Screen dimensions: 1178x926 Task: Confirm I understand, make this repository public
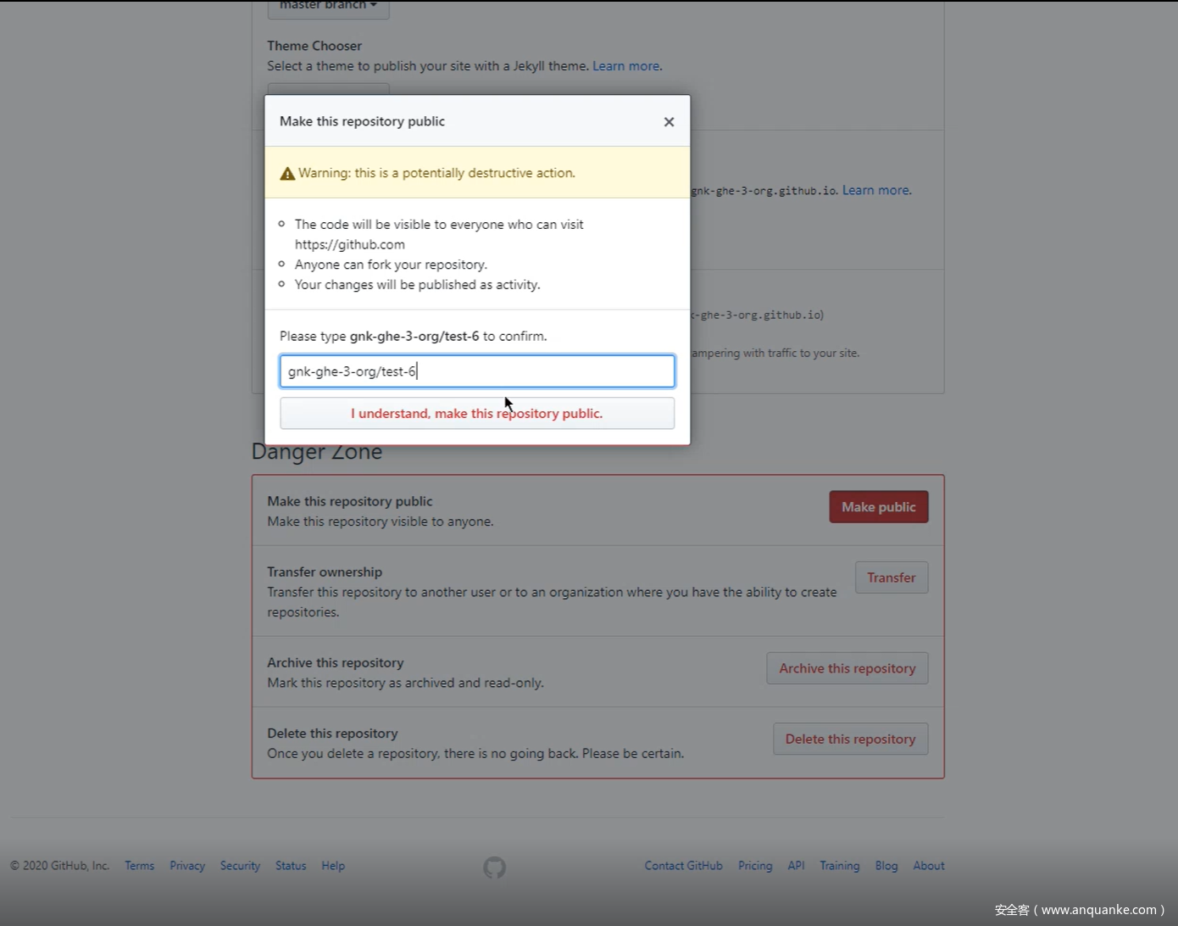(x=477, y=414)
